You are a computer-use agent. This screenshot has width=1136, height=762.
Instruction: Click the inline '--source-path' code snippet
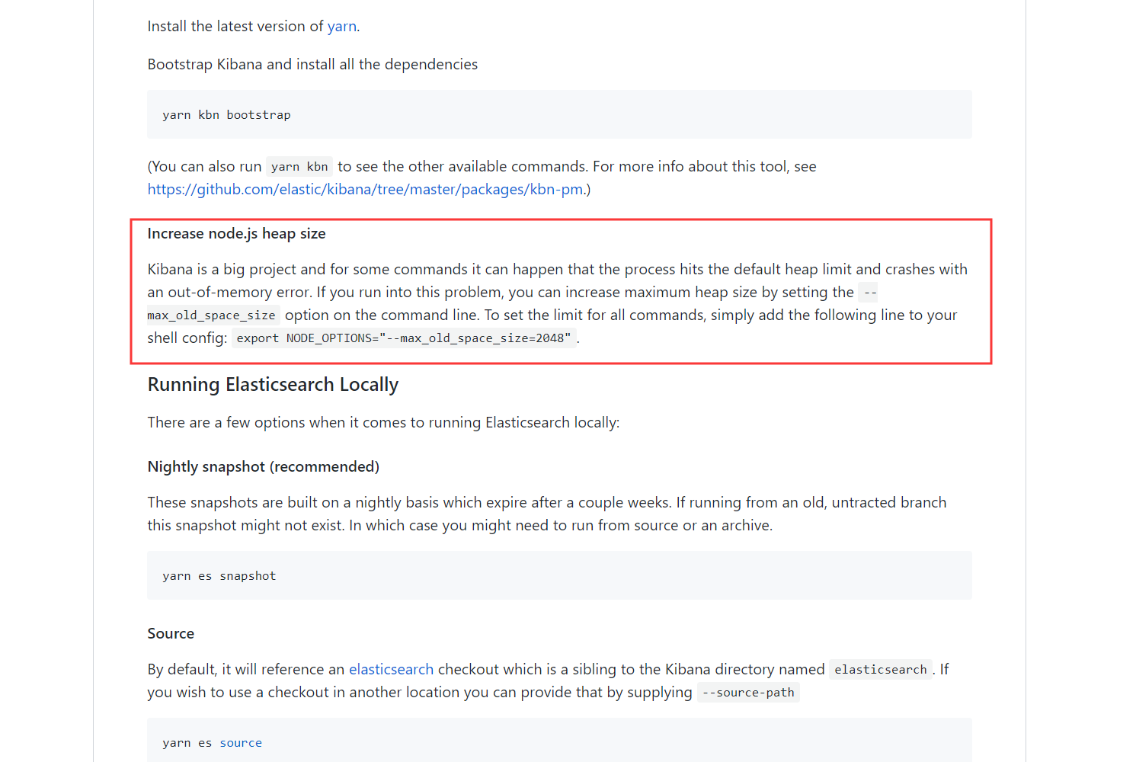coord(748,693)
